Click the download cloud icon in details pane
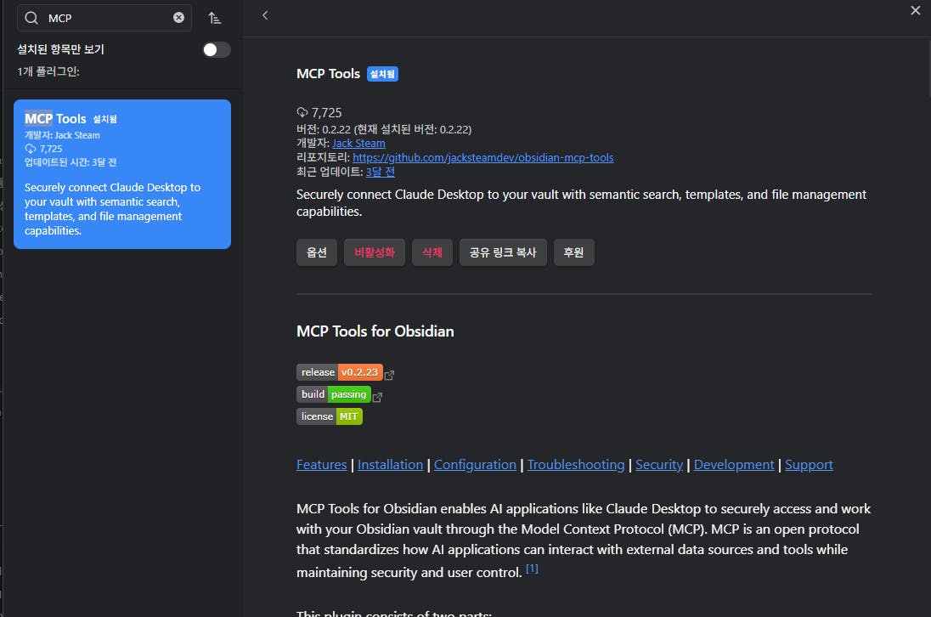 [x=302, y=112]
